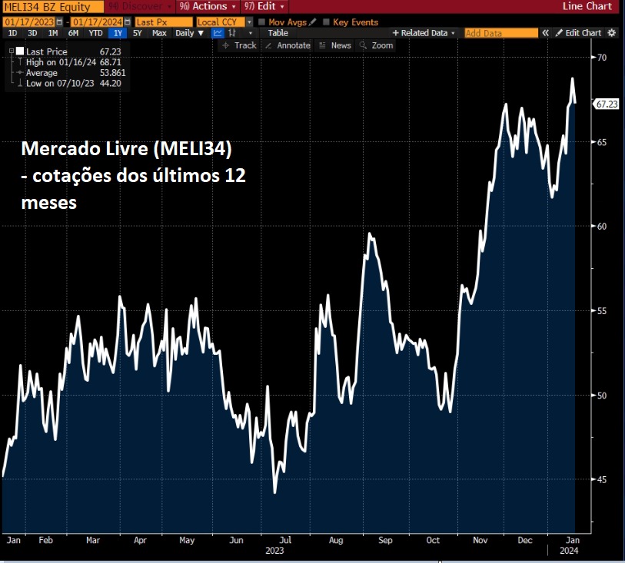Click the MELI34 BZ Equity security field
This screenshot has height=563, width=625.
pyautogui.click(x=53, y=7)
